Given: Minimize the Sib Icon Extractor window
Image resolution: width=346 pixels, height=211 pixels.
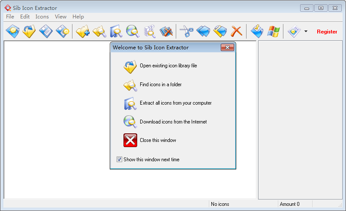Looking at the screenshot, I should point(307,8).
